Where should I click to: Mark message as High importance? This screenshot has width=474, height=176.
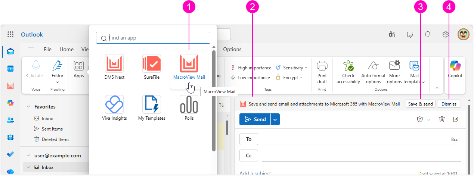[251, 68]
